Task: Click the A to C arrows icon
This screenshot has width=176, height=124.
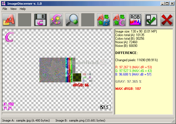Action: click(x=119, y=20)
